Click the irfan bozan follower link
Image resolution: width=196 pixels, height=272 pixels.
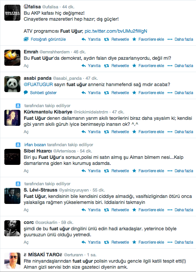point(35,145)
